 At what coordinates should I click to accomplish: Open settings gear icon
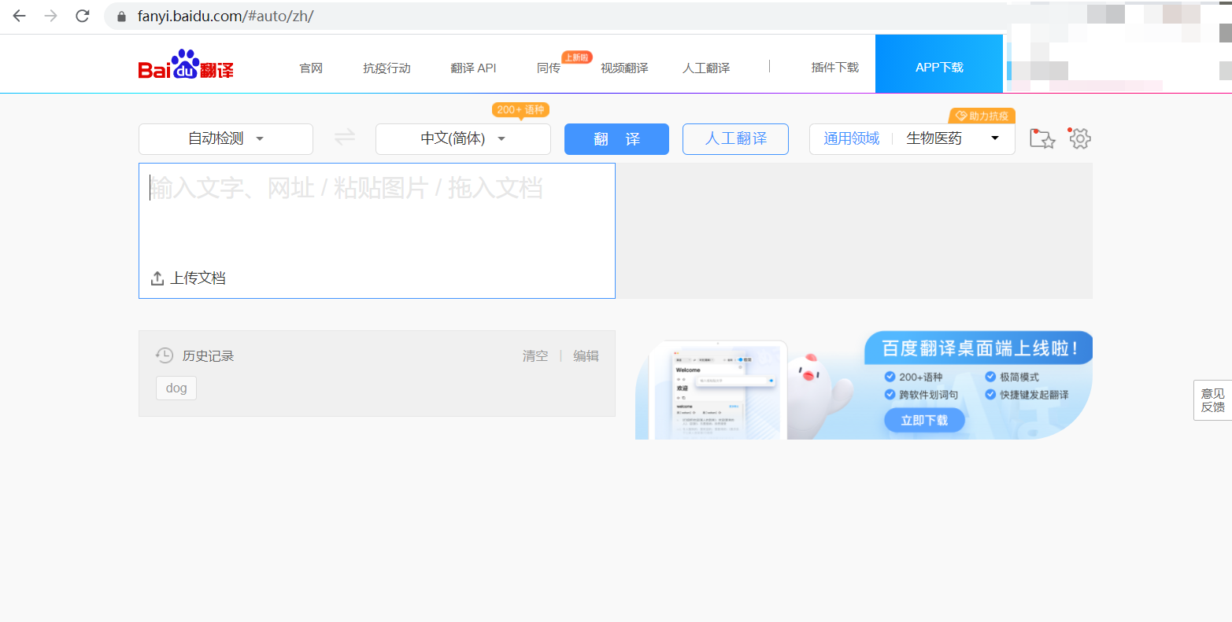tap(1079, 138)
